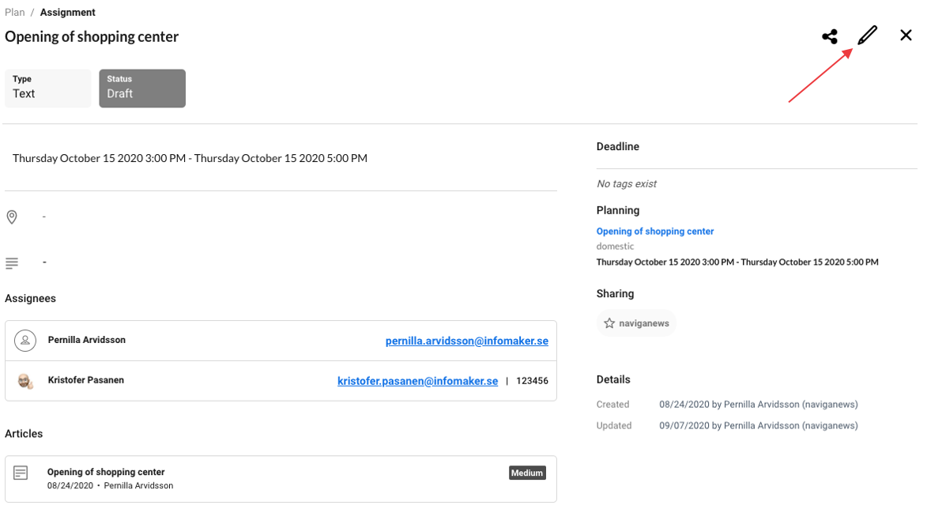The width and height of the screenshot is (927, 509).
Task: Click the article document icon
Action: point(21,473)
